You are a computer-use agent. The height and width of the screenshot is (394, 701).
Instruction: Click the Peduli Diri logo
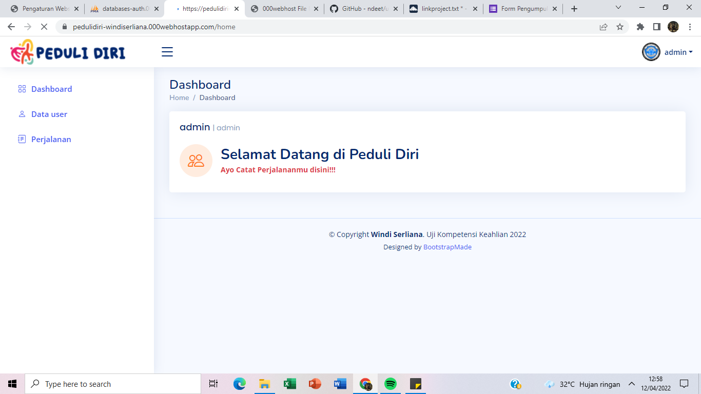click(x=68, y=52)
